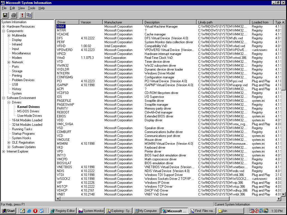Sort by the Likely path column header
The width and height of the screenshot is (287, 215).
point(223,22)
